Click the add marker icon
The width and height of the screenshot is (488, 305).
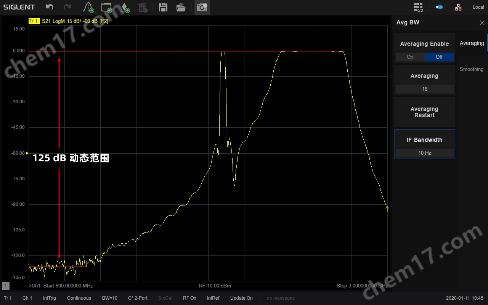tap(125, 7)
